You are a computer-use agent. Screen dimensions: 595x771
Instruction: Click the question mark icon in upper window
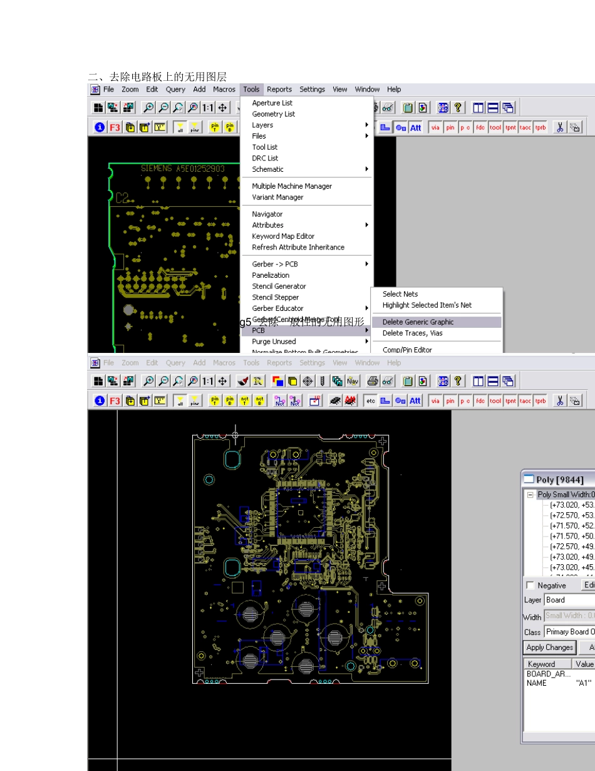(x=458, y=108)
